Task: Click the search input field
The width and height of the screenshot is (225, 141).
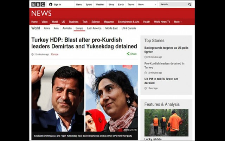Action: coord(172,4)
